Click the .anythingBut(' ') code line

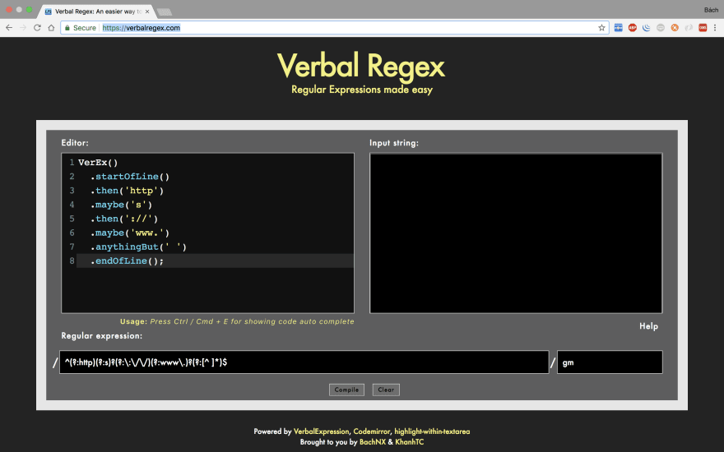pos(138,247)
